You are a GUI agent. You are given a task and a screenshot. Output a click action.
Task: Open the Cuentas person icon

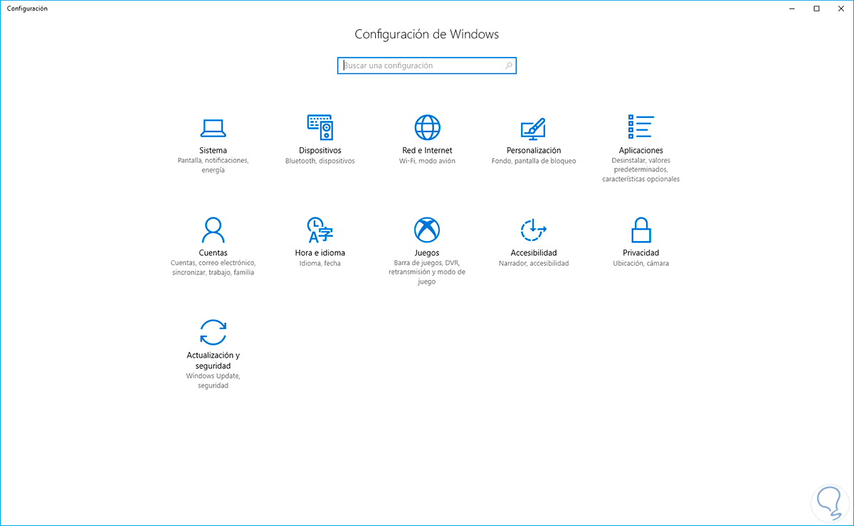point(213,230)
